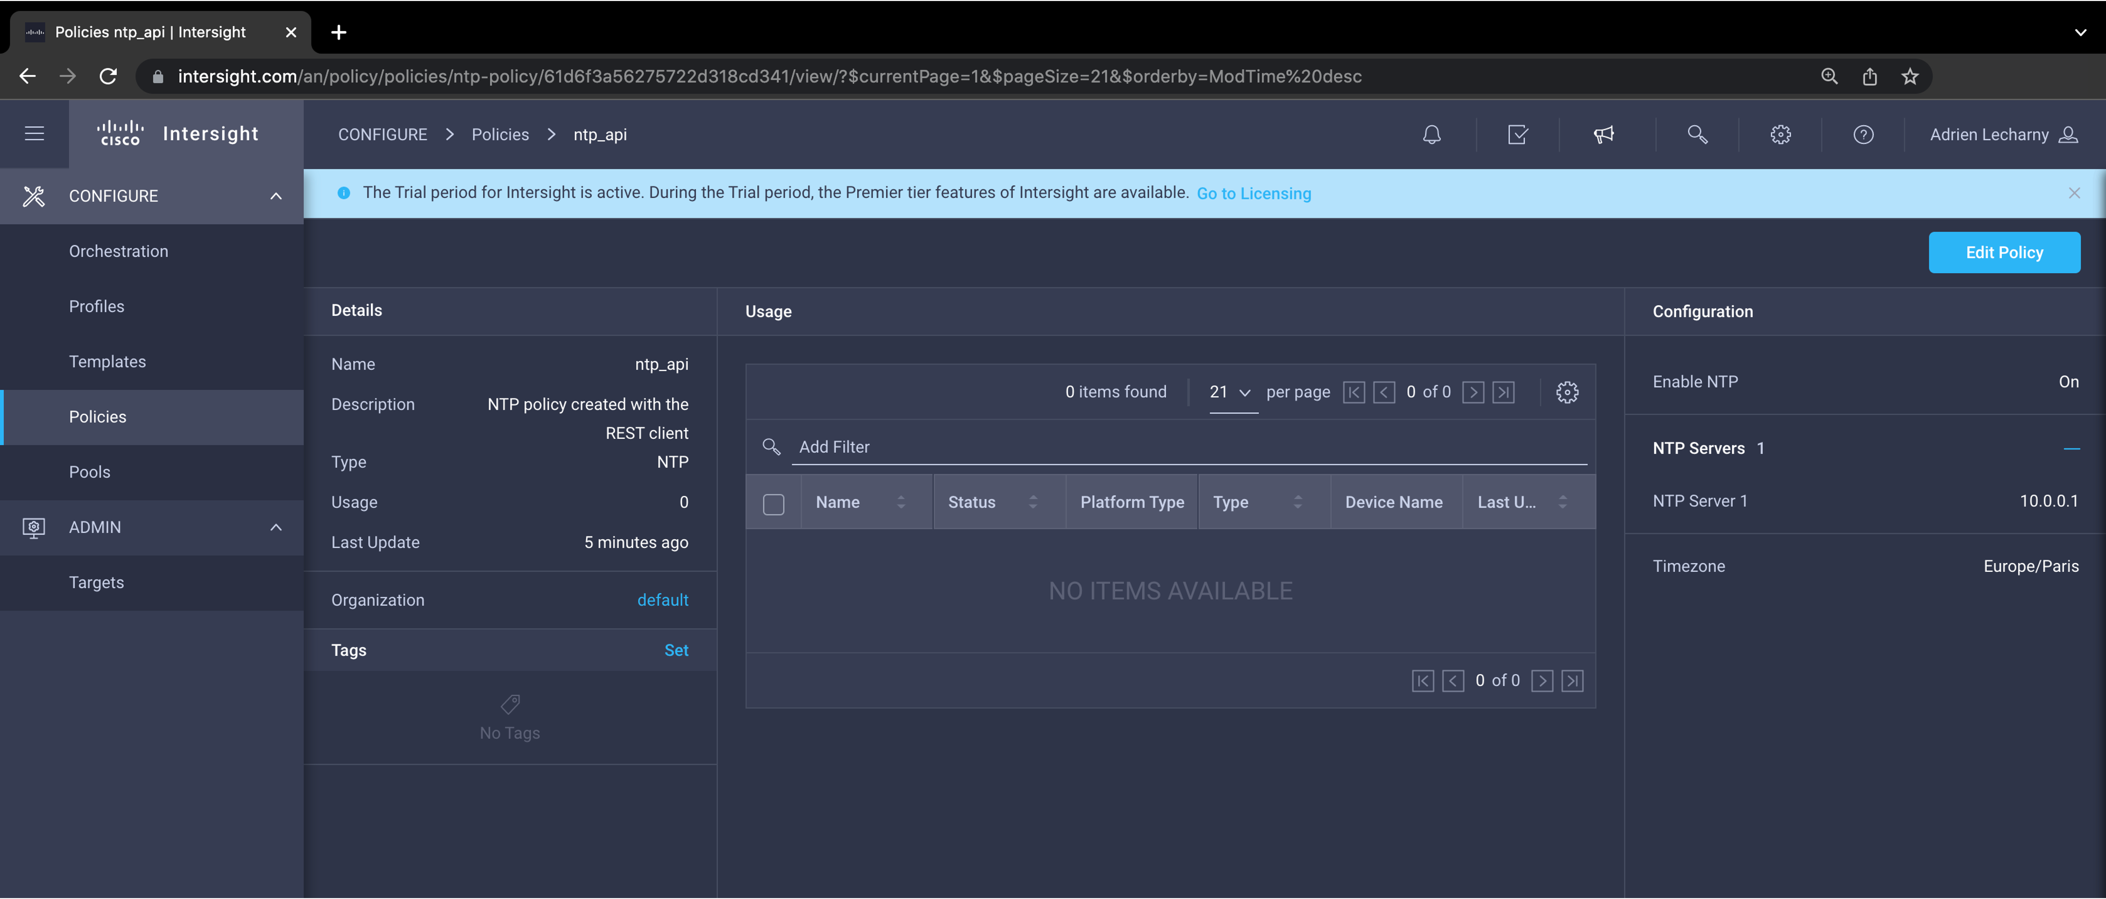Open Profiles in the sidebar
This screenshot has height=899, width=2106.
[x=97, y=307]
